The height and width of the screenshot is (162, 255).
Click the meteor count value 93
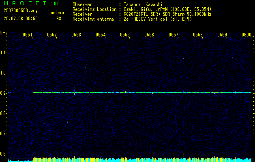(x=59, y=19)
